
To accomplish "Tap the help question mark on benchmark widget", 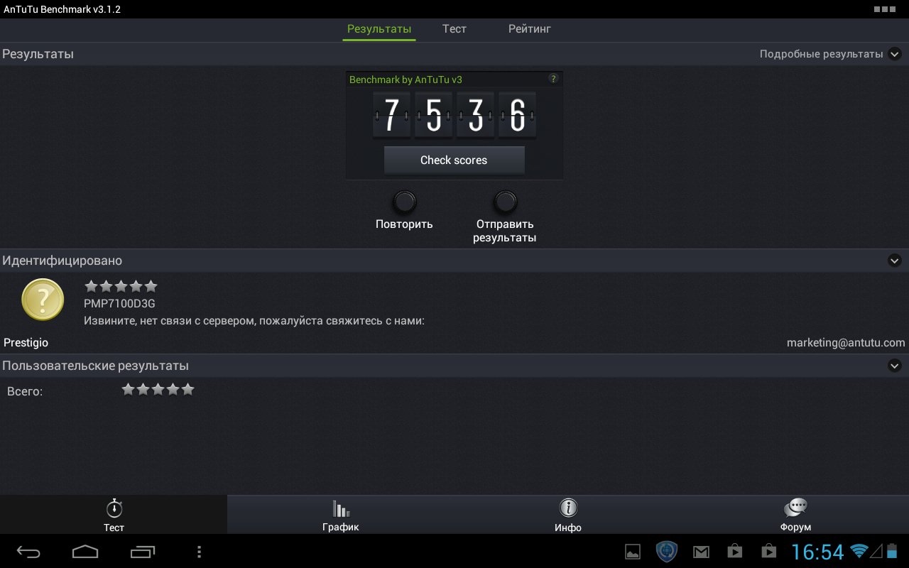I will pos(553,80).
